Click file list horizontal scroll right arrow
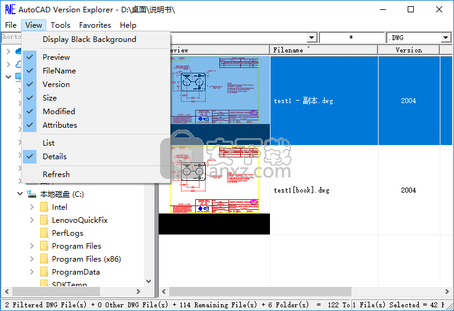This screenshot has height=311, width=454. pos(447,291)
